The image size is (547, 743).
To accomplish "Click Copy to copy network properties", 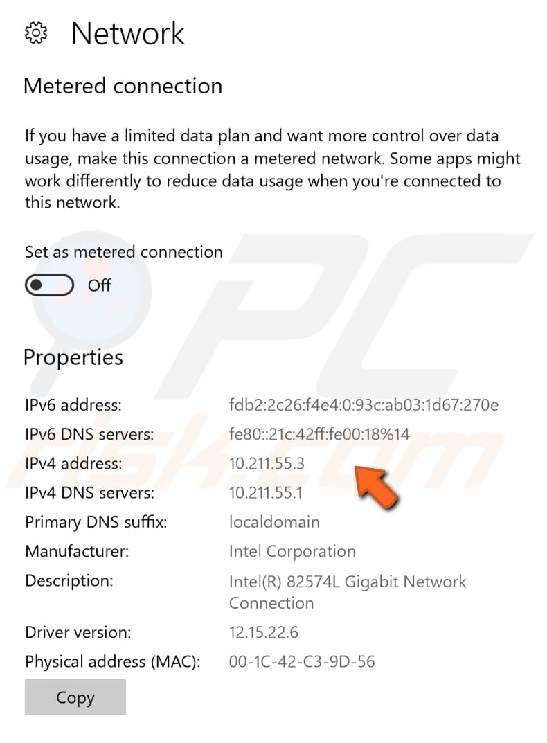I will (x=75, y=697).
